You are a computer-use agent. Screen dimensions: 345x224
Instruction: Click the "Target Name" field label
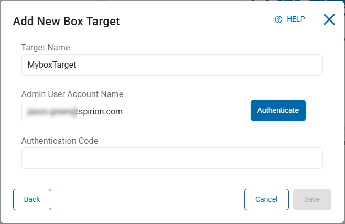point(46,48)
